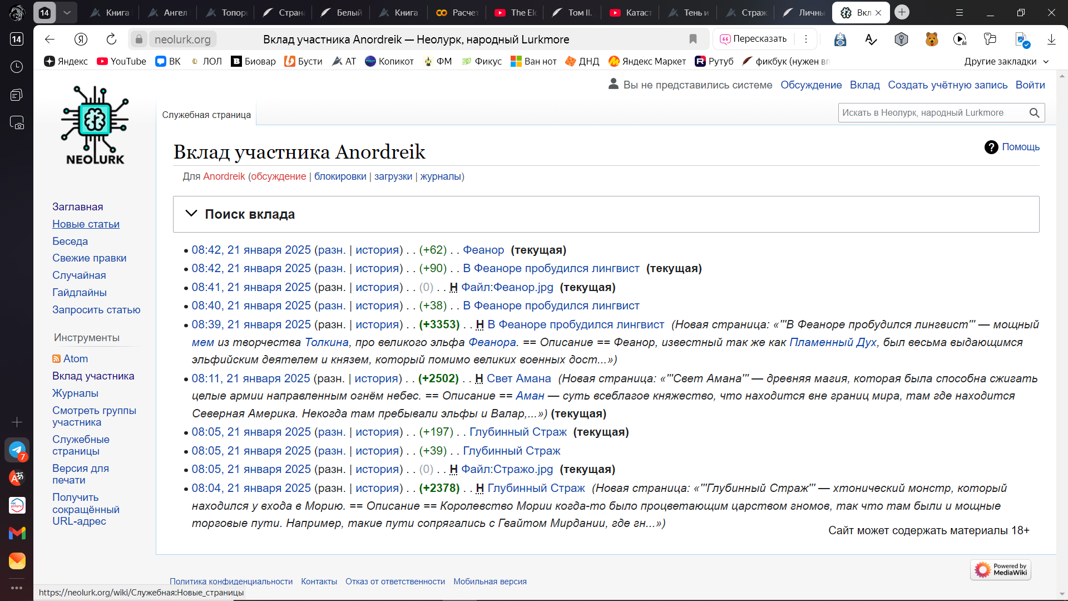Click the magnifier search icon in wiki search

click(x=1034, y=113)
